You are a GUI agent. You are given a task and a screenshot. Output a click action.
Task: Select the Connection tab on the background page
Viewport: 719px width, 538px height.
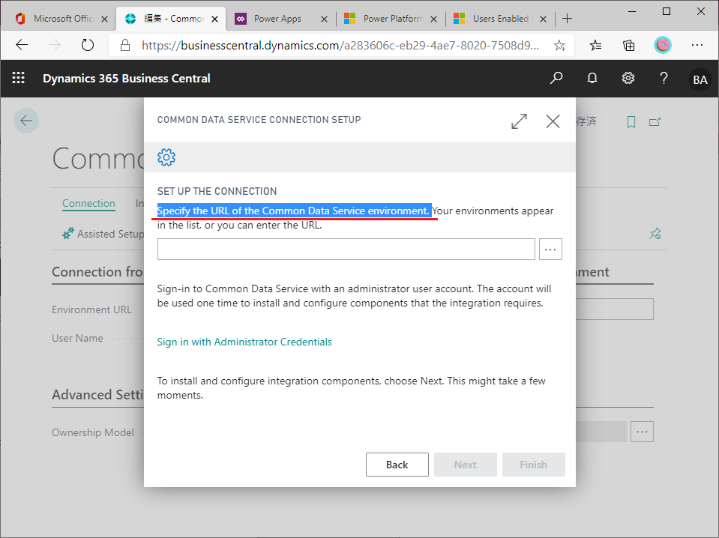click(88, 204)
